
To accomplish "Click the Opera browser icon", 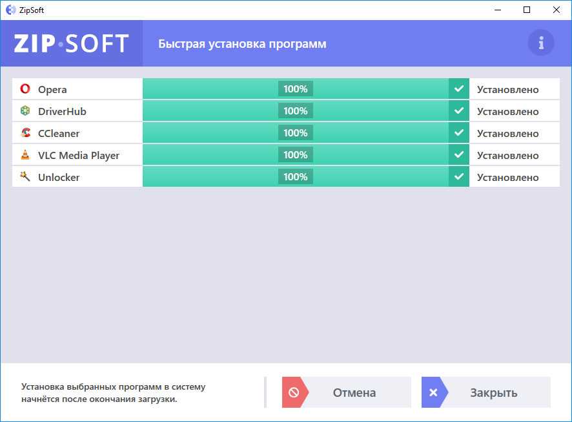I will pos(25,89).
